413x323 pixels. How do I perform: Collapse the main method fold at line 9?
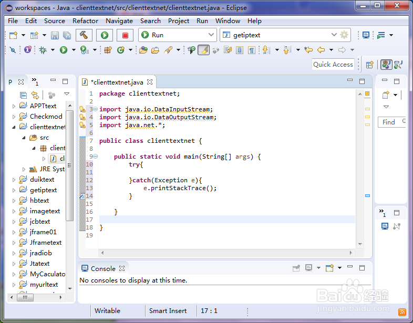click(95, 157)
